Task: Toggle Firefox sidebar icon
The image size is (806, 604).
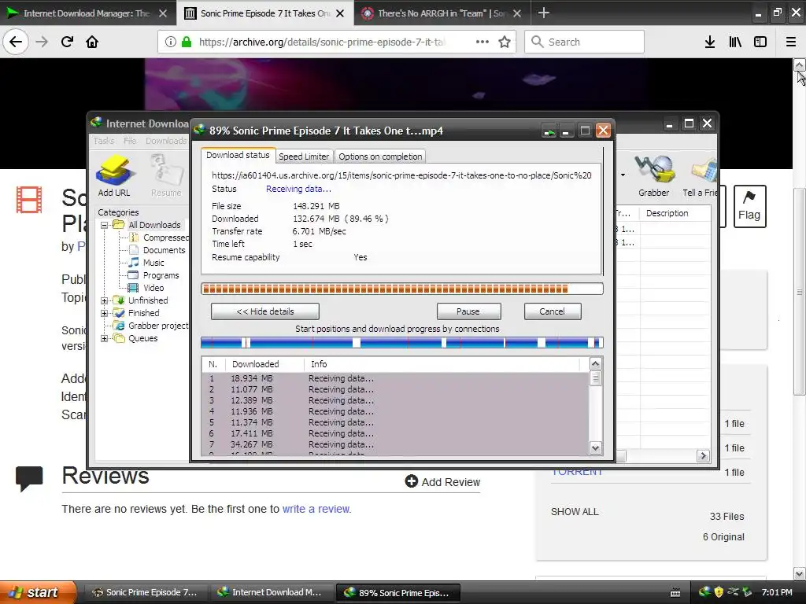Action: click(x=760, y=42)
